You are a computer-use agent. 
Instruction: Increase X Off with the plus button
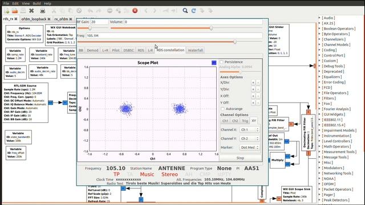pos(253,96)
